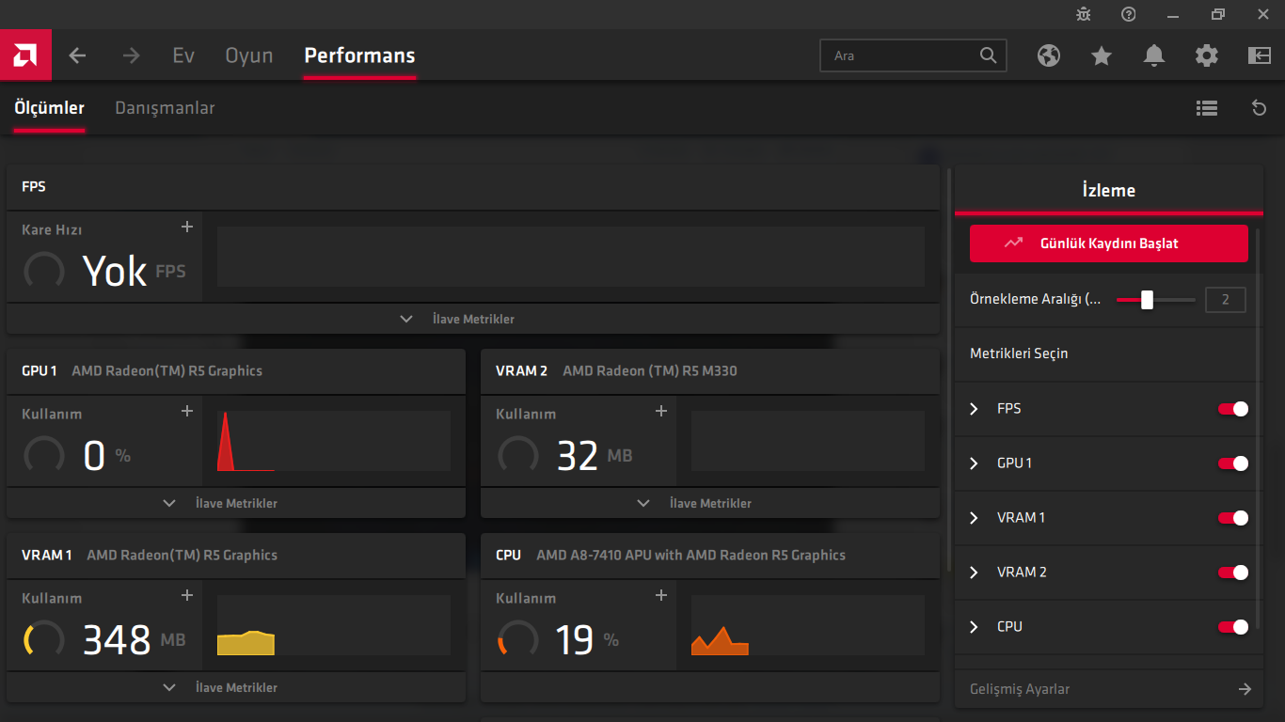Open the bug report tool icon
Screen dimensions: 1285x722
point(1084,14)
